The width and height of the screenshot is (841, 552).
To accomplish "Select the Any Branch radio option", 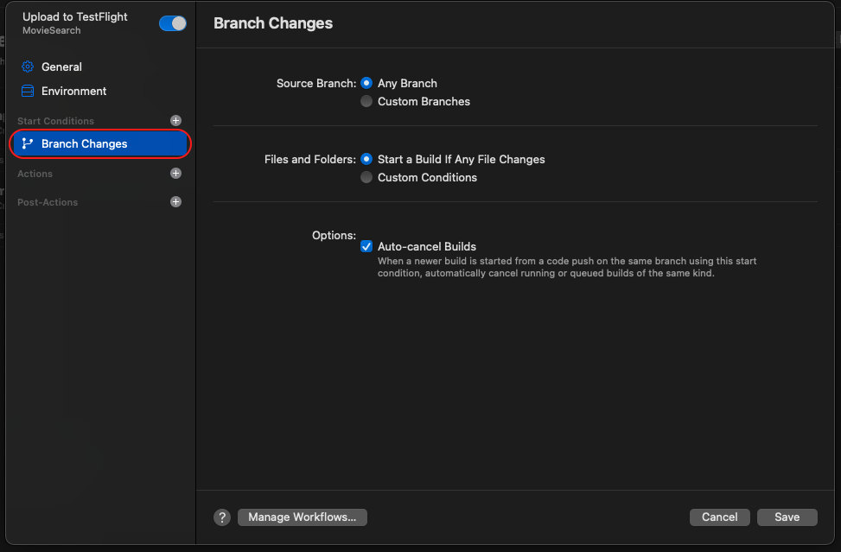I will click(366, 83).
